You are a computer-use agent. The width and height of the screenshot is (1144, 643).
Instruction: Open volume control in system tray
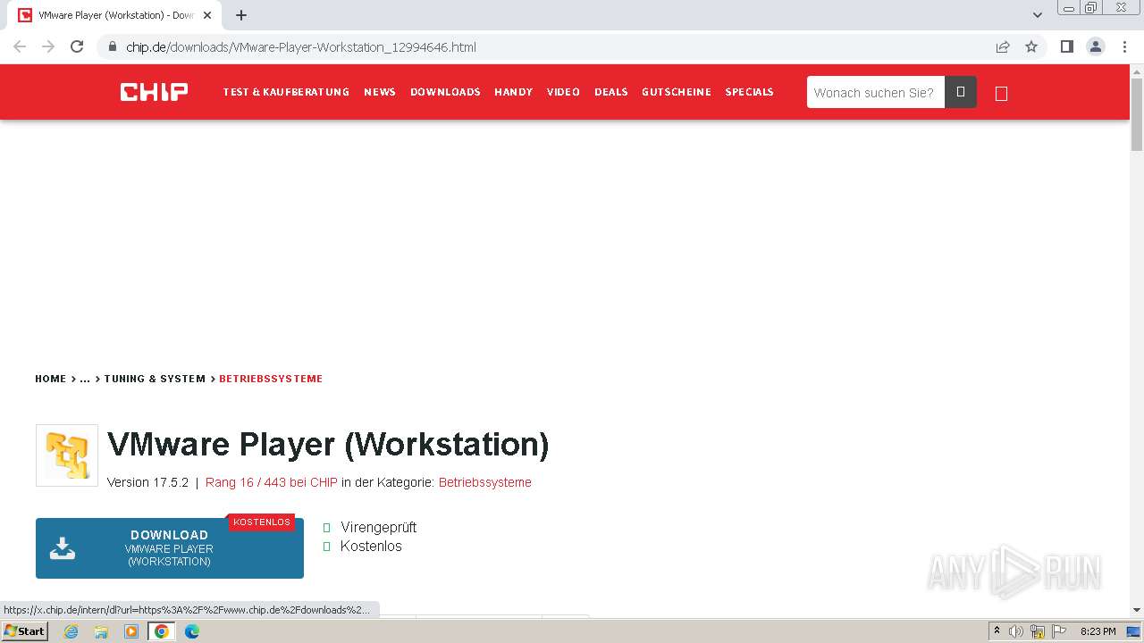pos(1016,631)
